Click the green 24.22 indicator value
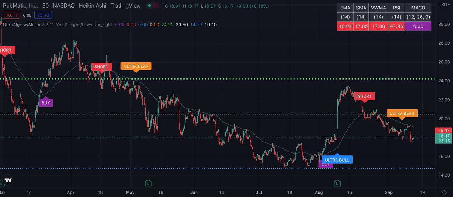 [166, 24]
